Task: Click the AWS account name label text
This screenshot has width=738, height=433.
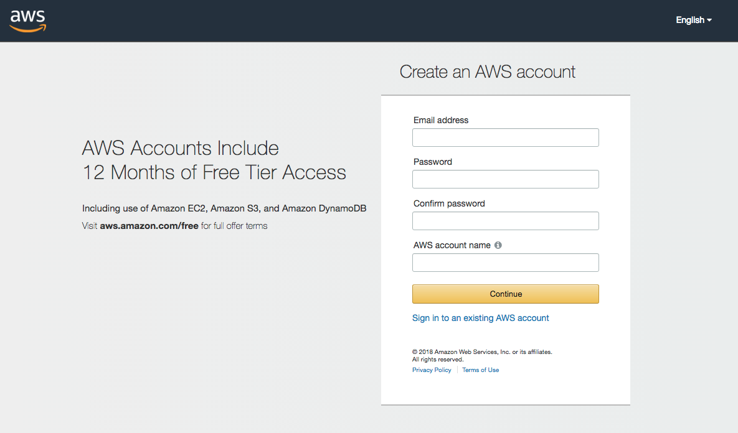Action: pyautogui.click(x=452, y=245)
